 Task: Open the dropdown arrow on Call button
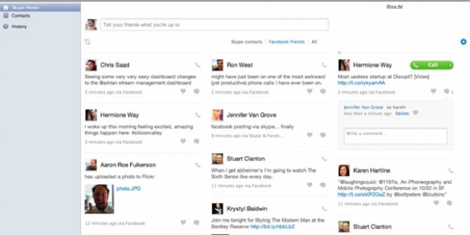tap(450, 65)
